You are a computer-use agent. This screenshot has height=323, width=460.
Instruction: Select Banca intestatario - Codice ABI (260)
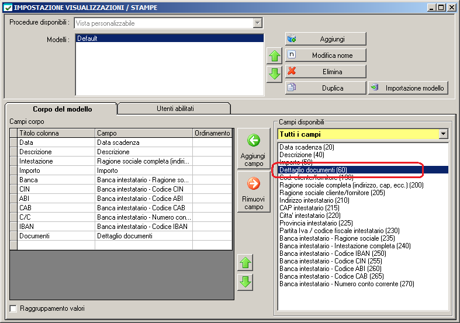362,269
